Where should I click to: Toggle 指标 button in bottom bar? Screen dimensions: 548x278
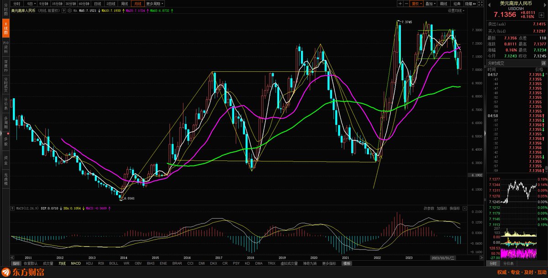(16, 263)
